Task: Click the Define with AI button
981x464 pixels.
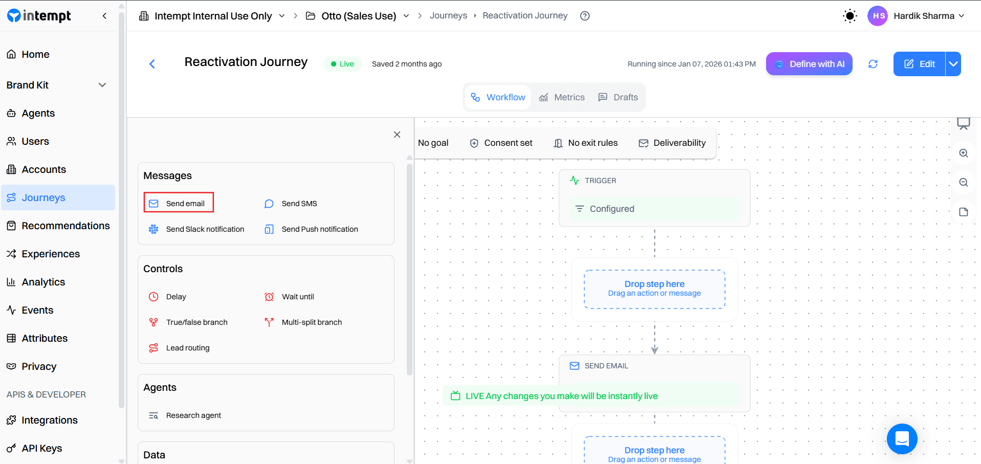Action: (x=809, y=63)
